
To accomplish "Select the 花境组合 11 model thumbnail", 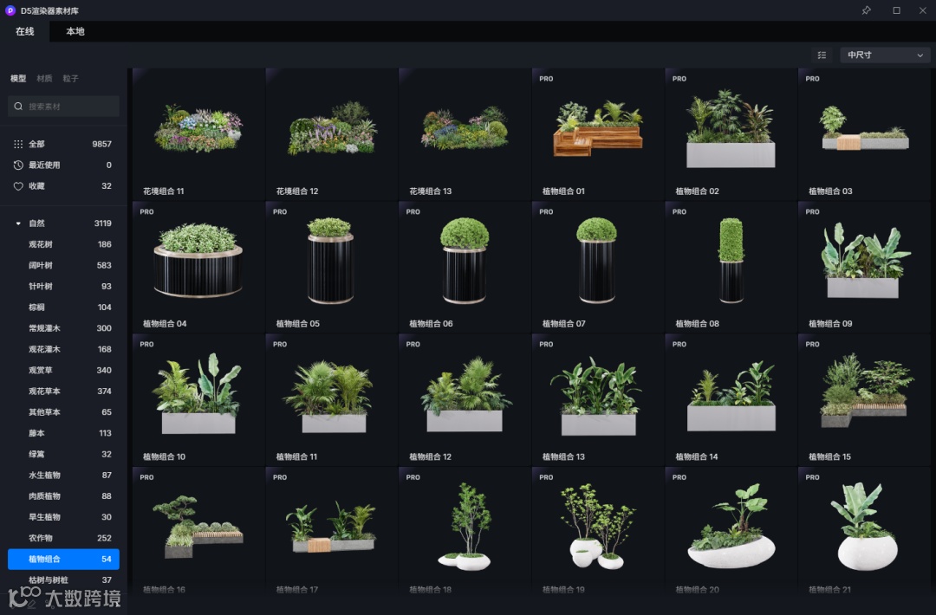I will pos(198,133).
